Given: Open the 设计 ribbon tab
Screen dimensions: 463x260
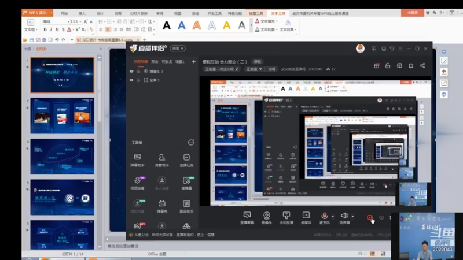Looking at the screenshot, I should [100, 13].
